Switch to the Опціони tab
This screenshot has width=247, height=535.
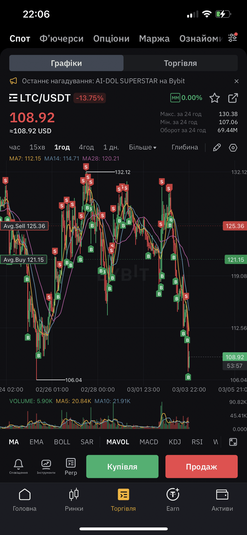click(x=111, y=39)
